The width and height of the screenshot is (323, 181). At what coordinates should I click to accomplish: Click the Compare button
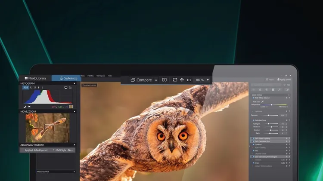(141, 80)
